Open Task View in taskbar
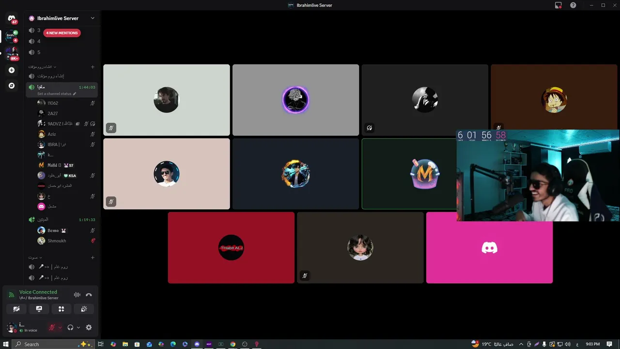 click(101, 344)
